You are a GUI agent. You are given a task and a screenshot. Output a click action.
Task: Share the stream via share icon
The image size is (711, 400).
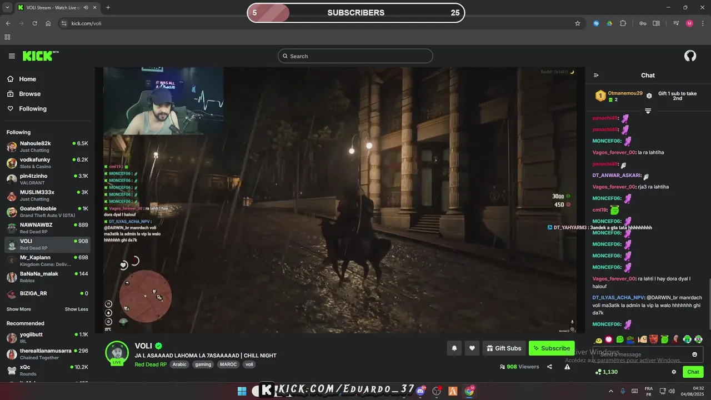tap(549, 367)
